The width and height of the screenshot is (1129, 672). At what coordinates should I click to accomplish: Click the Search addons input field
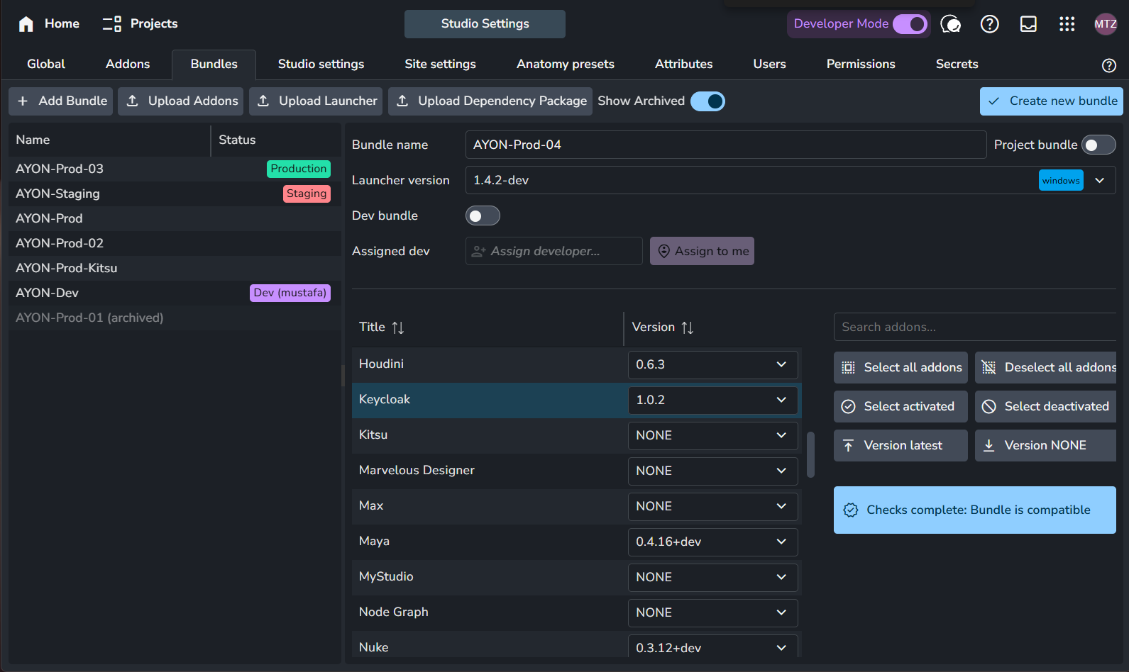click(974, 327)
